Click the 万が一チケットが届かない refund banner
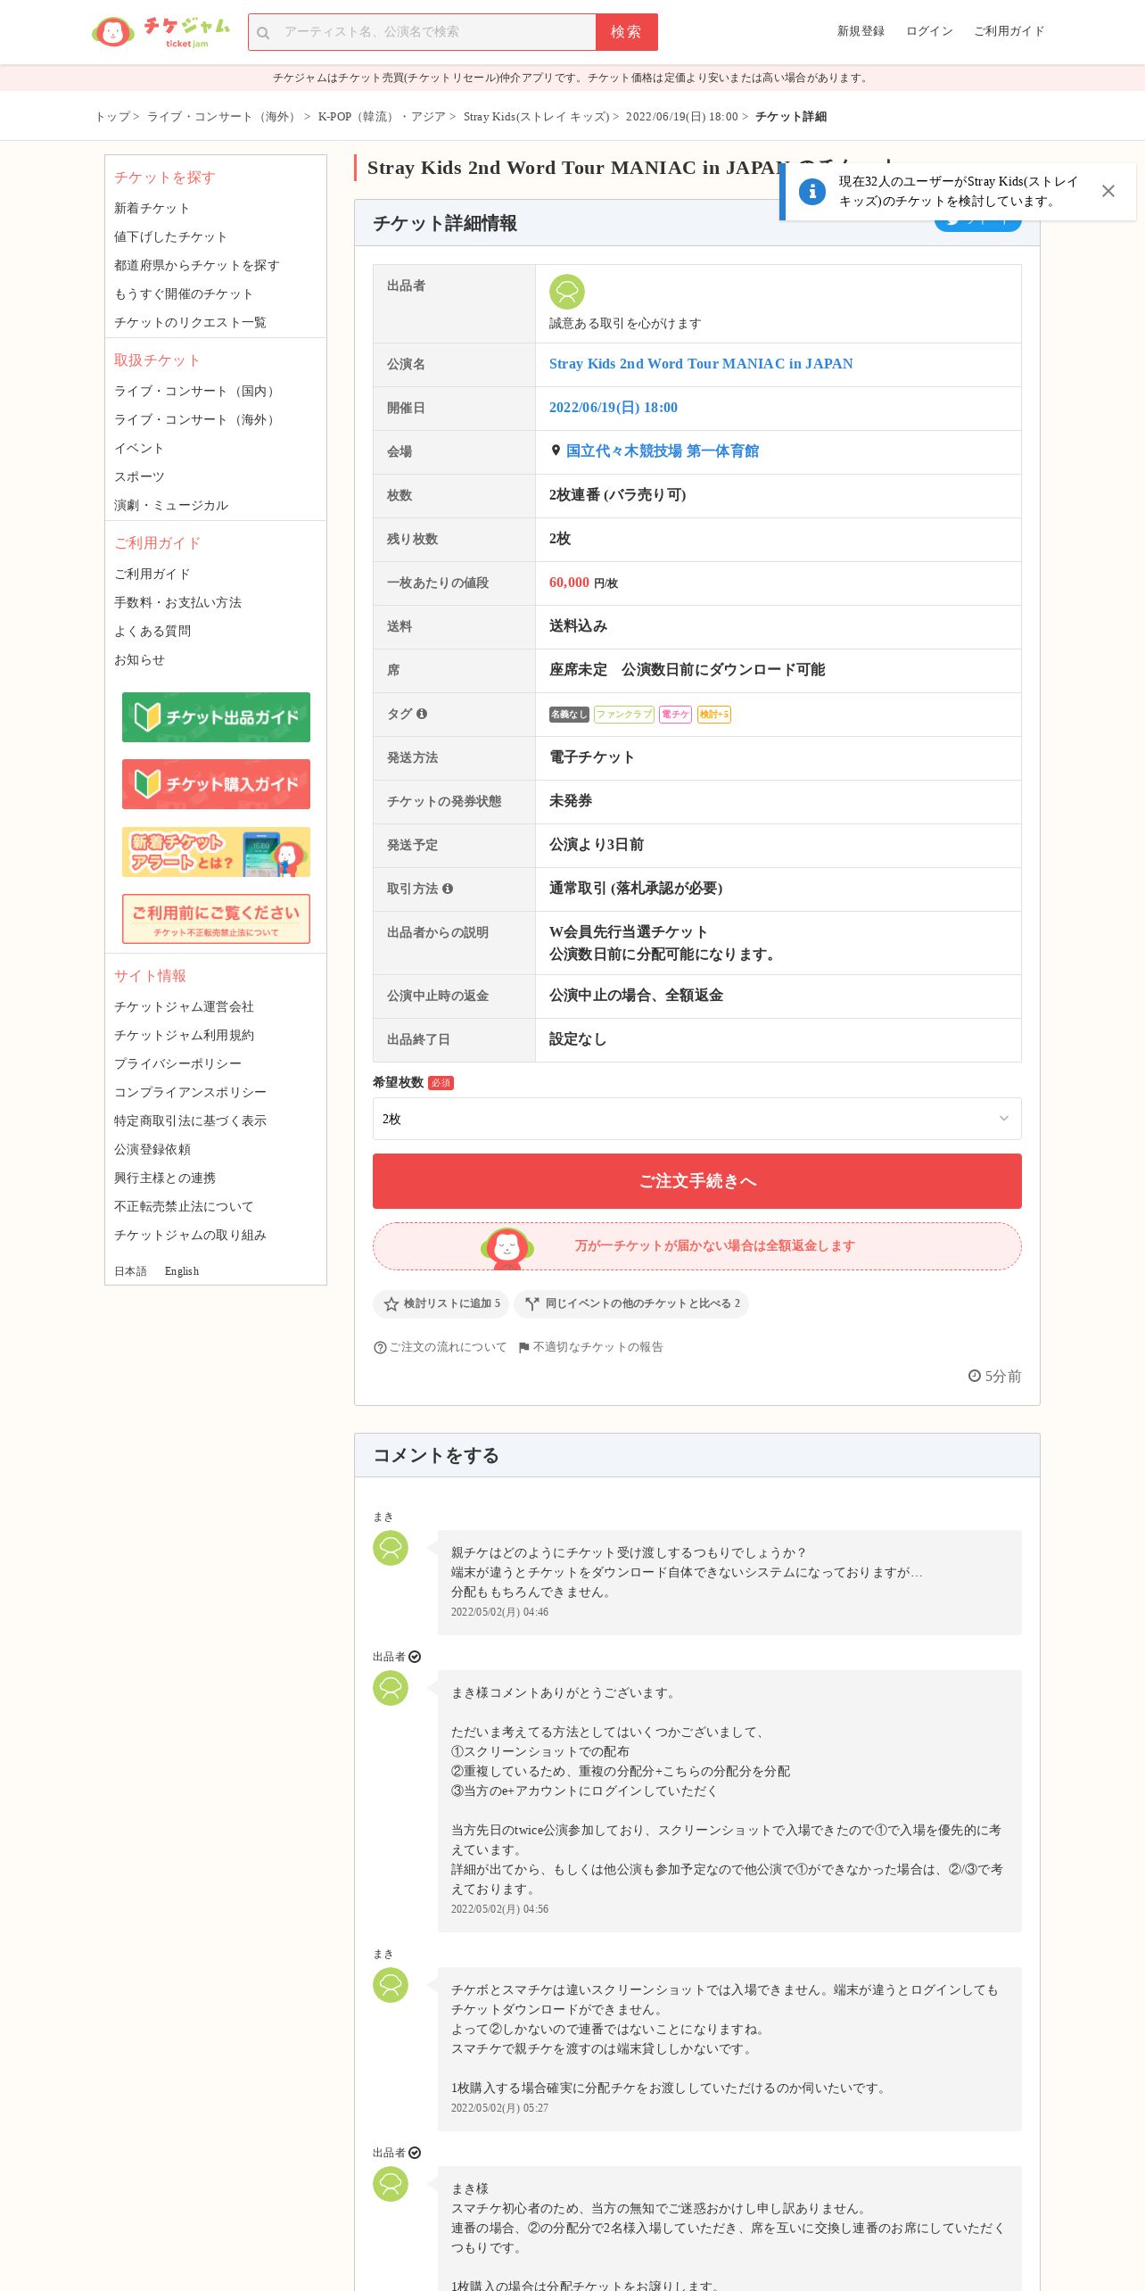Screen dimensions: 1145x2291 click(696, 1246)
